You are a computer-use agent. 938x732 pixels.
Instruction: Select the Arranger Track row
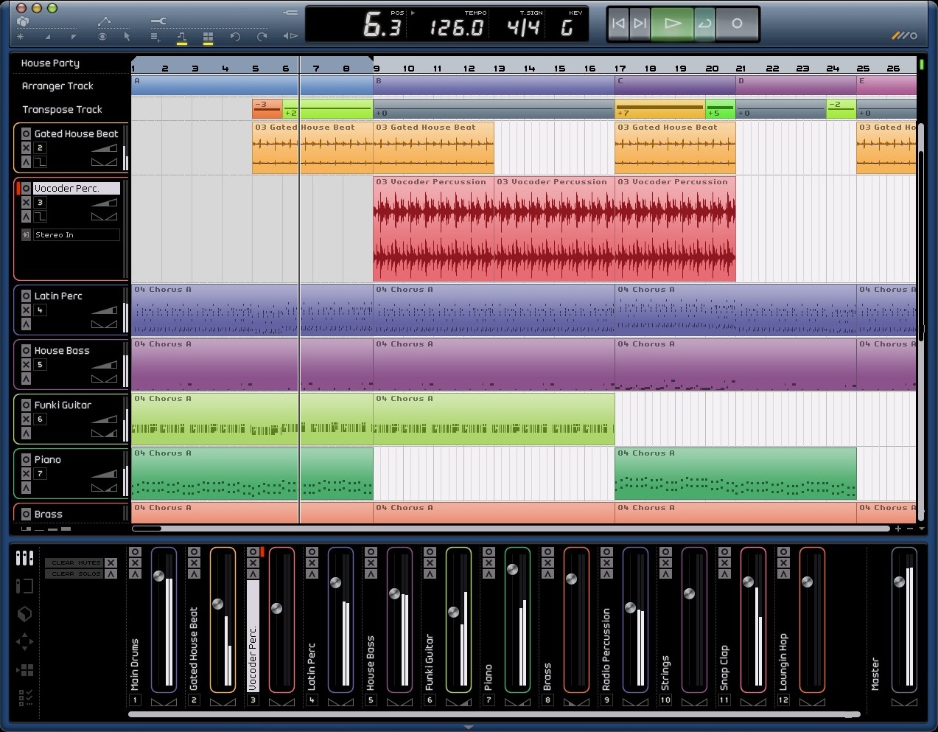[57, 86]
